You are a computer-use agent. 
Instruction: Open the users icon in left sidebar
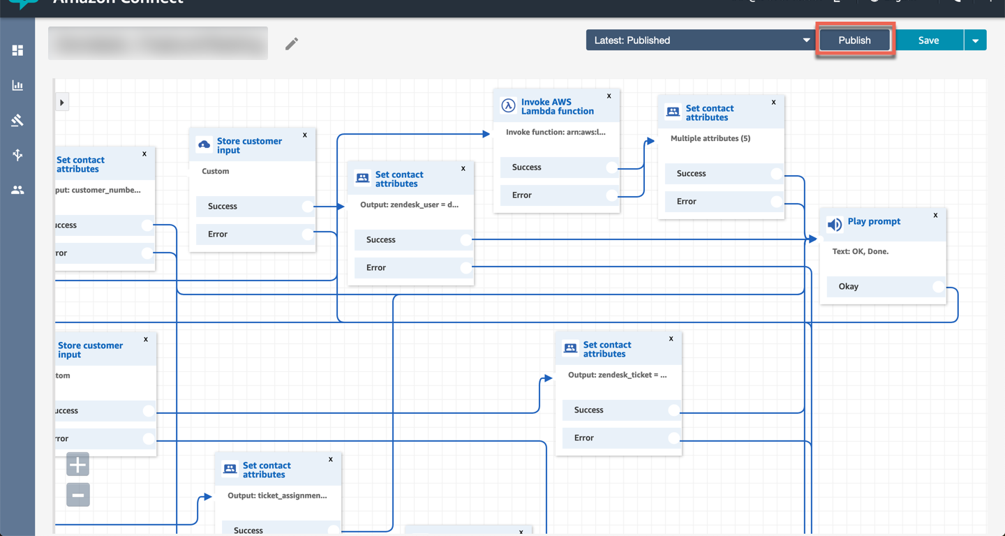tap(17, 190)
